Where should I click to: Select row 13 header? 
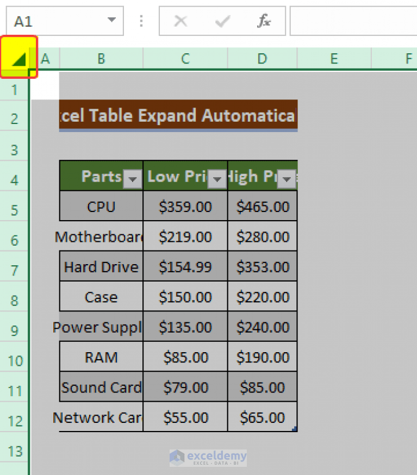(14, 451)
